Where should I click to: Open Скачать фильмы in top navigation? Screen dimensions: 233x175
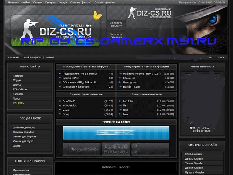(81, 3)
